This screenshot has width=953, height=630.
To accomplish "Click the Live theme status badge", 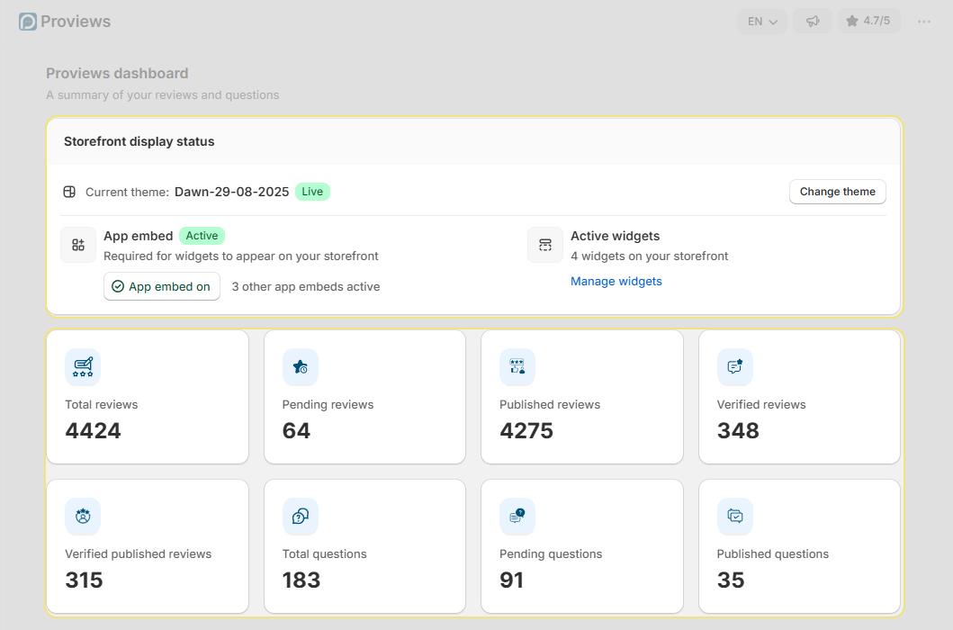I will coord(312,192).
